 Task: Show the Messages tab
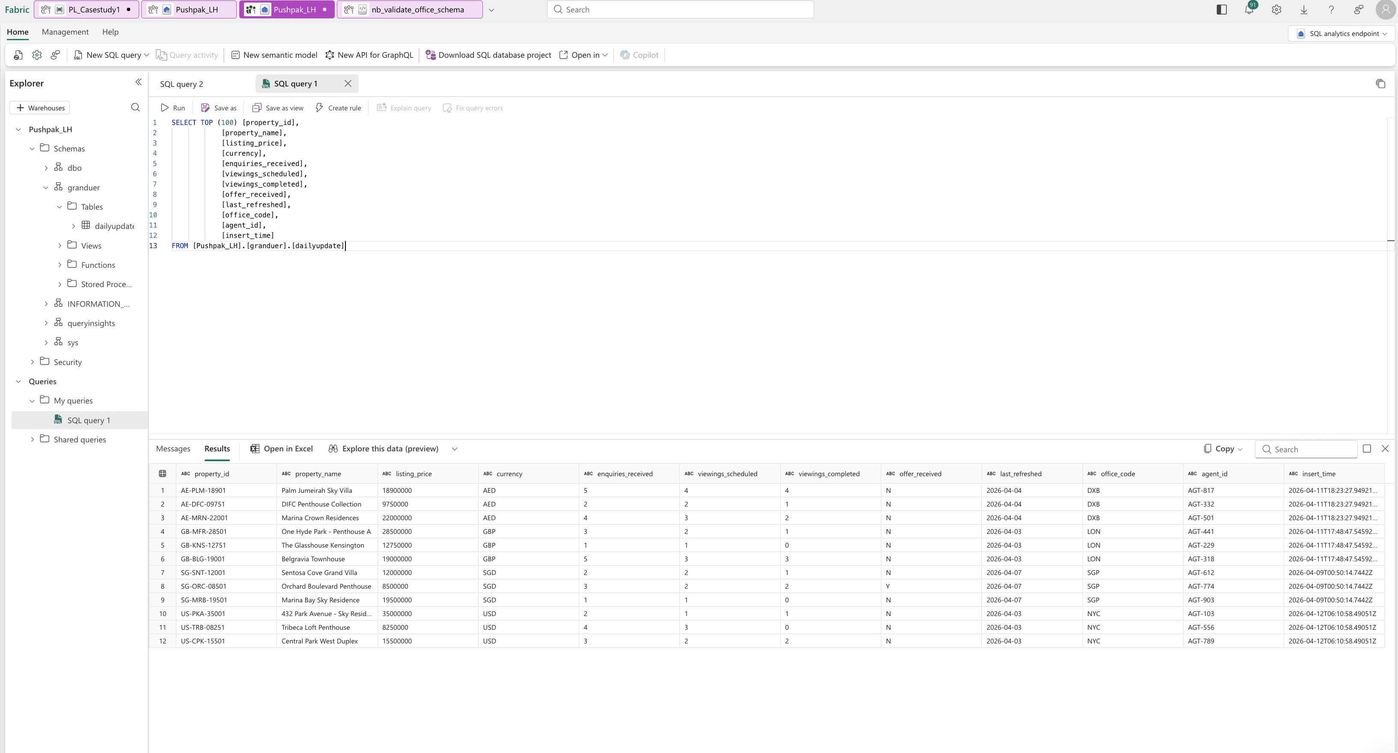coord(173,449)
